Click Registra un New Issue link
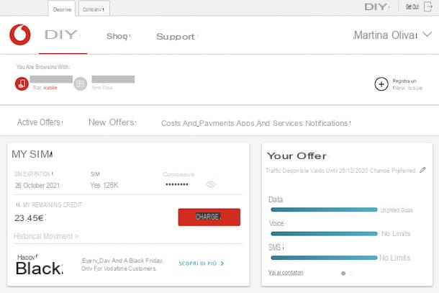Image resolution: width=439 pixels, height=293 pixels. pyautogui.click(x=407, y=84)
